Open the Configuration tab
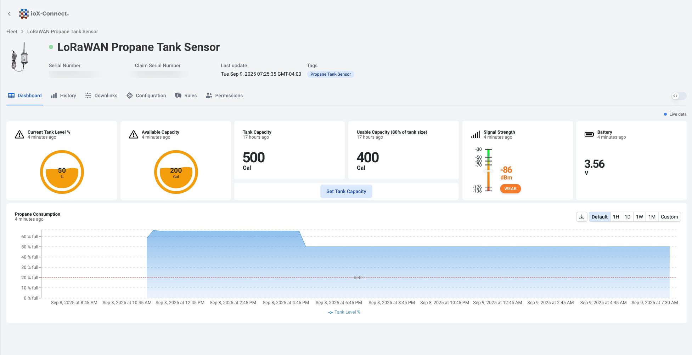 [151, 95]
